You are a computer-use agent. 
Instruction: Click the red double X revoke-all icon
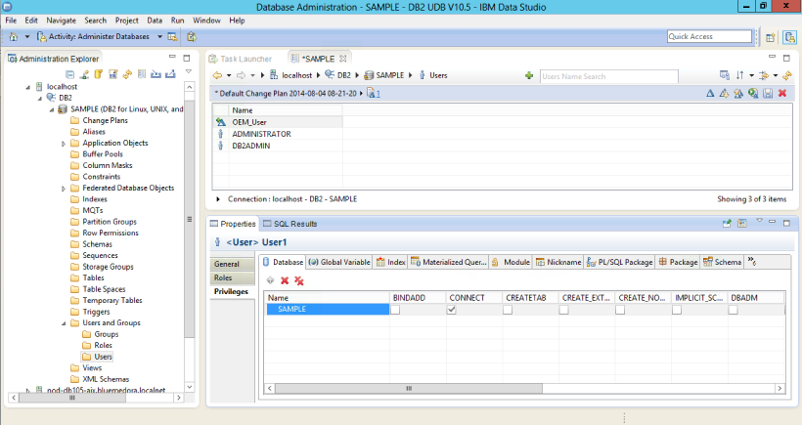[299, 280]
